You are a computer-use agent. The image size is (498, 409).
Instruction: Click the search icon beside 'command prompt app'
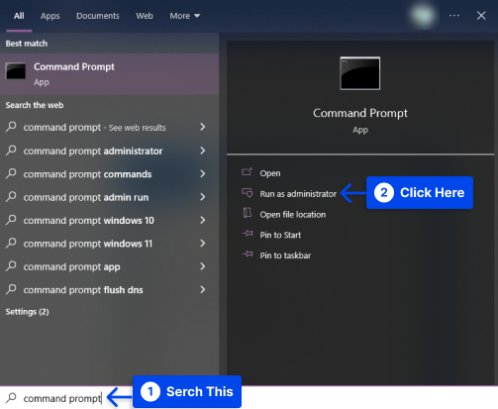[11, 266]
